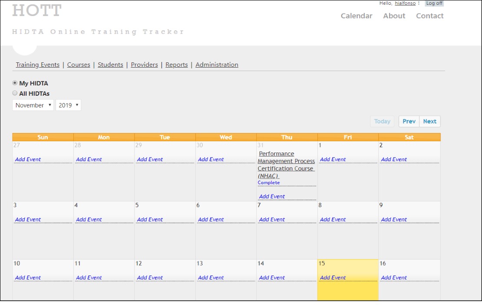Click the Next month button
Screen dimensions: 482x305
point(429,121)
